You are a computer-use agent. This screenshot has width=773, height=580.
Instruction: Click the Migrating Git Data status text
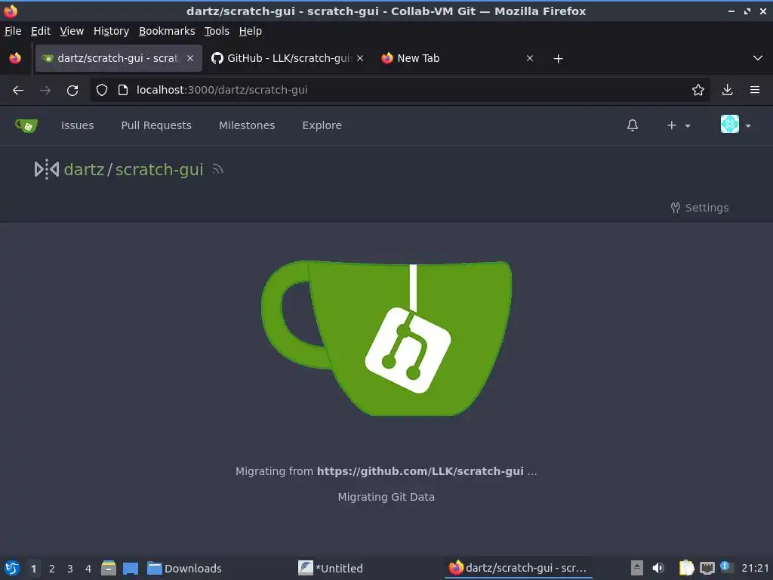[x=386, y=497]
